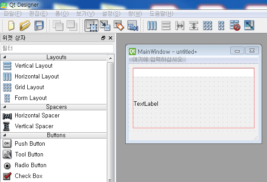The width and height of the screenshot is (267, 182).
Task: Switch to Edit Tab Order mode
Action: [x=132, y=26]
